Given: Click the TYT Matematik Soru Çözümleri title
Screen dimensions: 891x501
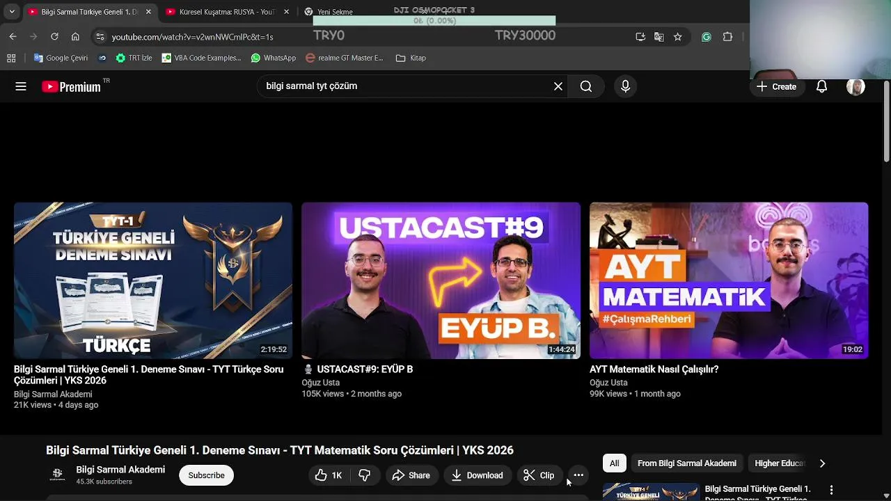Looking at the screenshot, I should [x=280, y=450].
